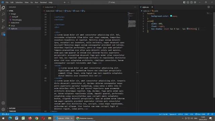The height and width of the screenshot is (121, 215).
Task: Open File Explorer from taskbar
Action: (50, 118)
